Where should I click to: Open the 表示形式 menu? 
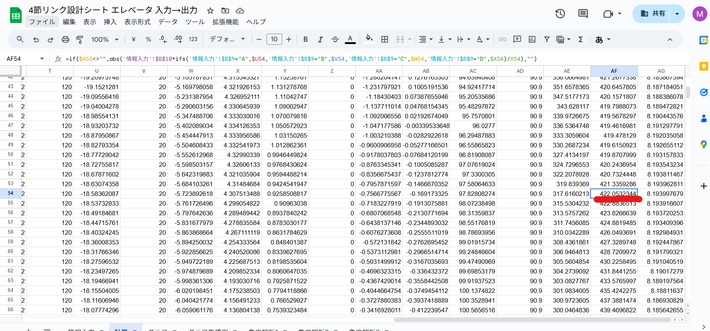[x=137, y=22]
